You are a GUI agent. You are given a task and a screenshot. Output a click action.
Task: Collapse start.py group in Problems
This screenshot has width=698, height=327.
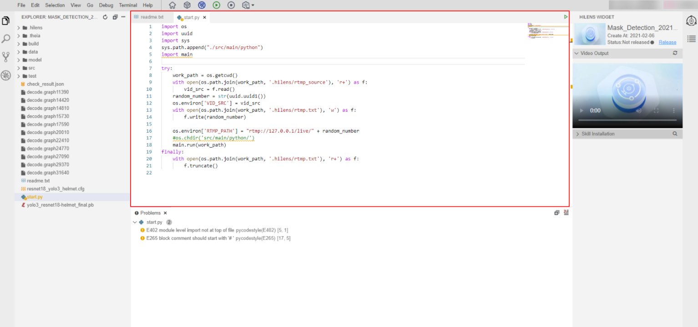coord(135,223)
